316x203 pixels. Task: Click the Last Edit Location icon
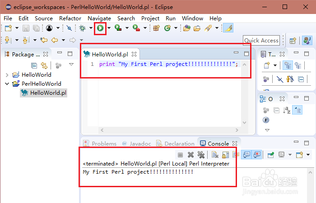44,40
